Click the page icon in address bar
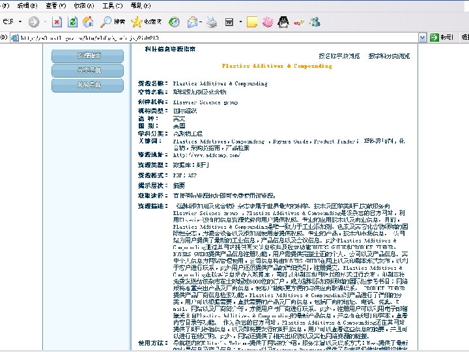Viewport: 469px width, 352px height. (14, 38)
